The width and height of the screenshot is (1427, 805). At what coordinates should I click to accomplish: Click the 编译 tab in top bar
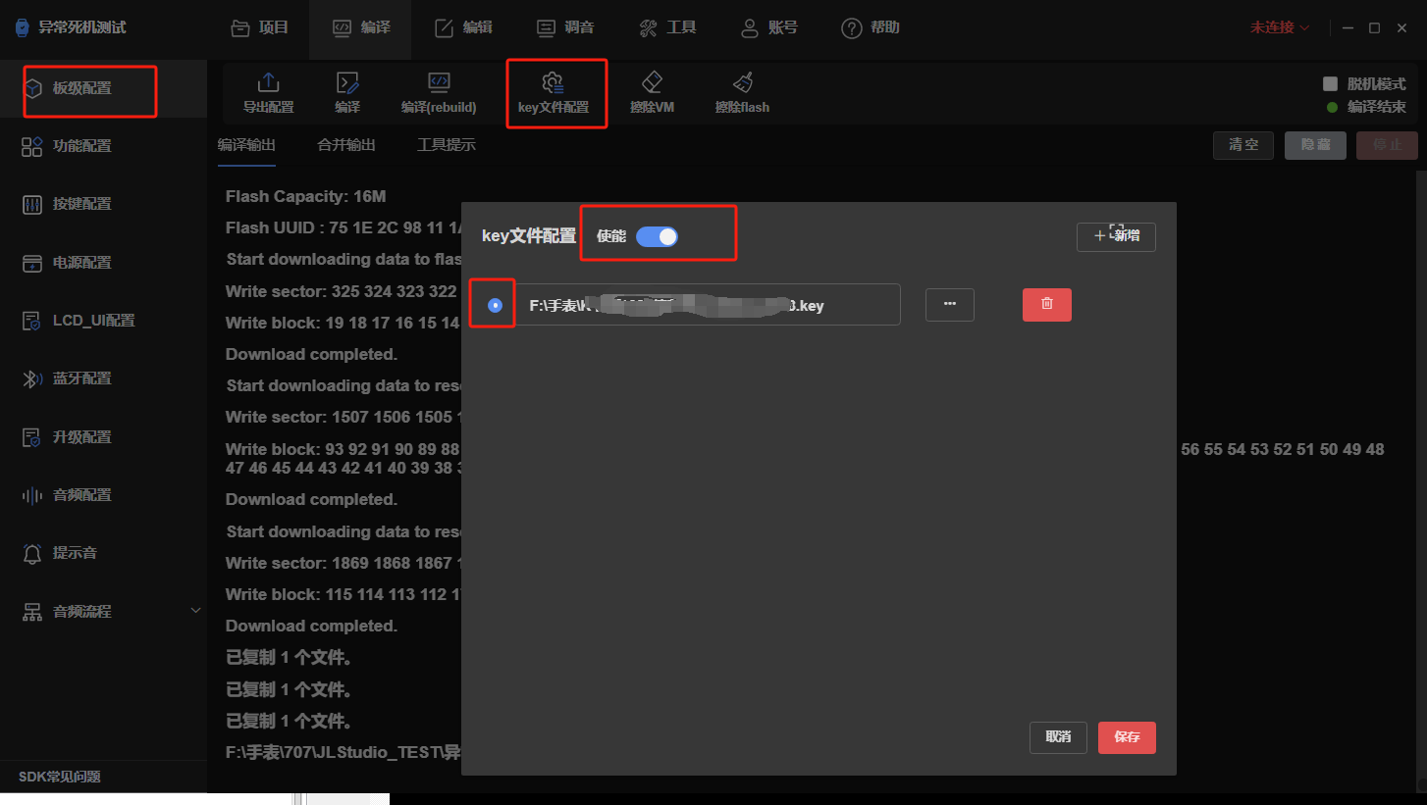pyautogui.click(x=361, y=27)
